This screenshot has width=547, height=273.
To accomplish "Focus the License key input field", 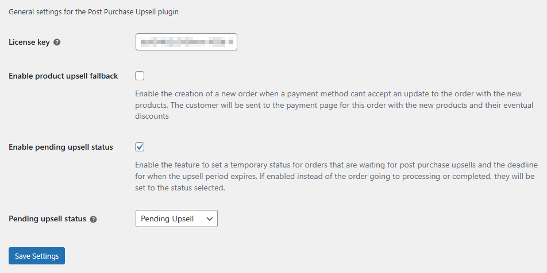I will click(186, 42).
